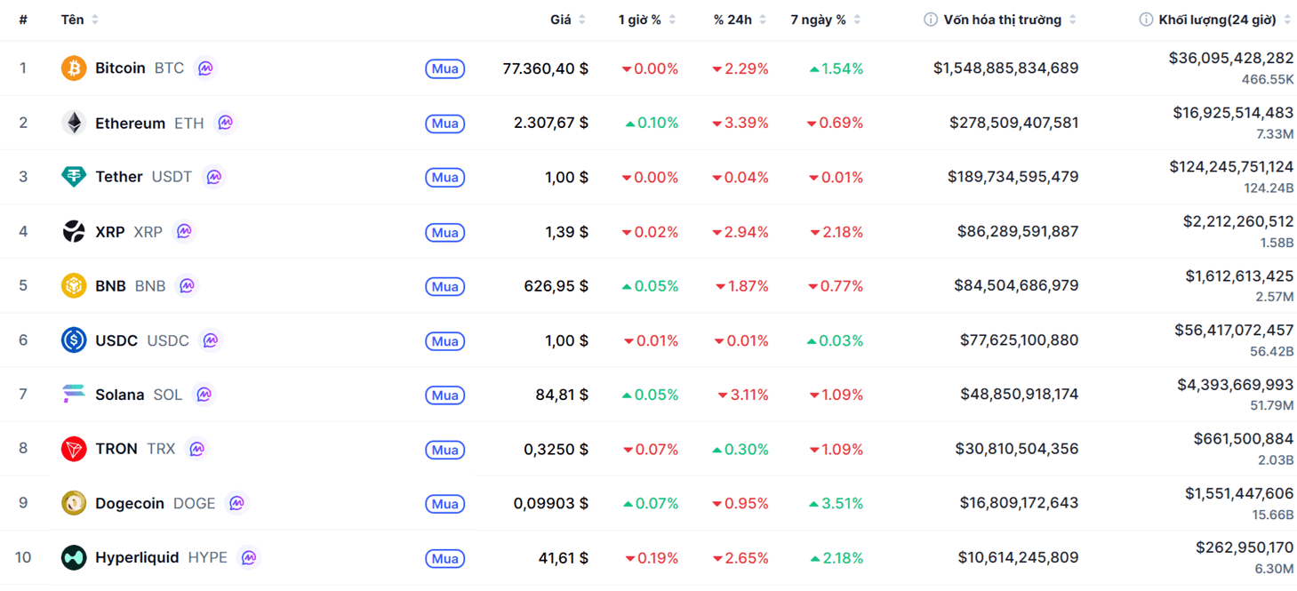Image resolution: width=1297 pixels, height=591 pixels.
Task: Open the Bitcoin name link
Action: (x=120, y=68)
